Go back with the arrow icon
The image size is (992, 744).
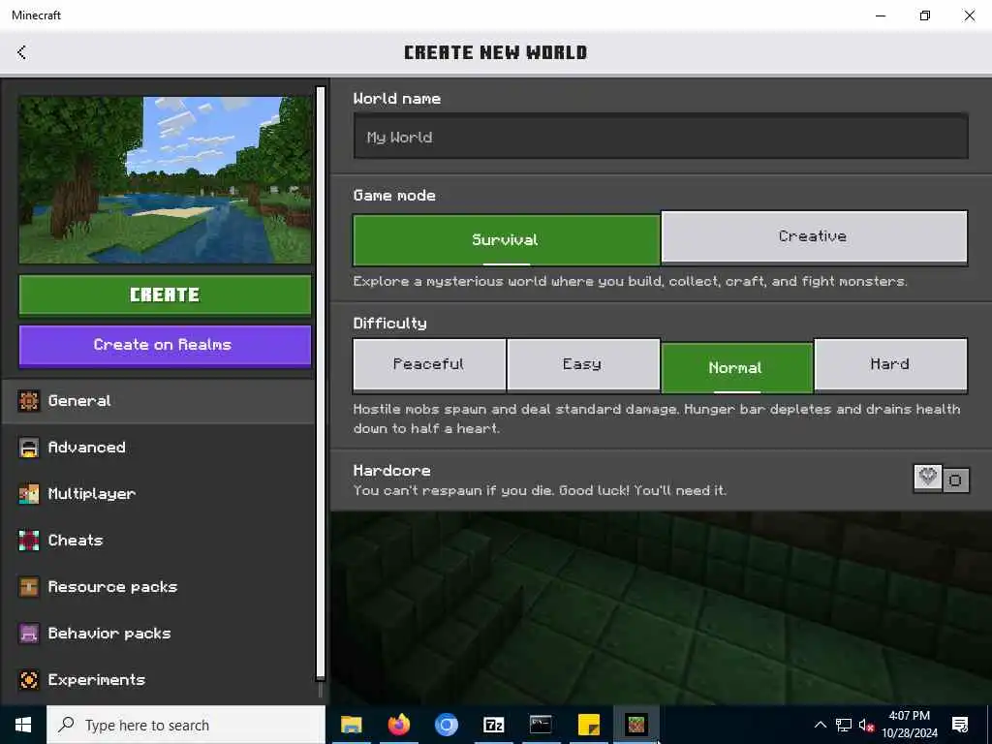(x=21, y=52)
